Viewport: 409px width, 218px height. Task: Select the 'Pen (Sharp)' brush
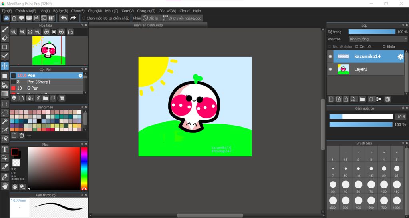pos(47,82)
